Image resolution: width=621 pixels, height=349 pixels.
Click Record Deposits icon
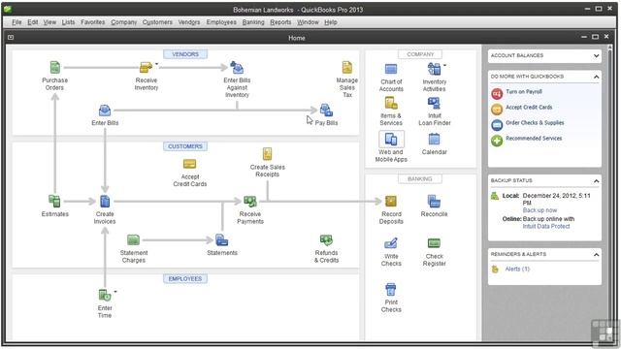pos(391,201)
